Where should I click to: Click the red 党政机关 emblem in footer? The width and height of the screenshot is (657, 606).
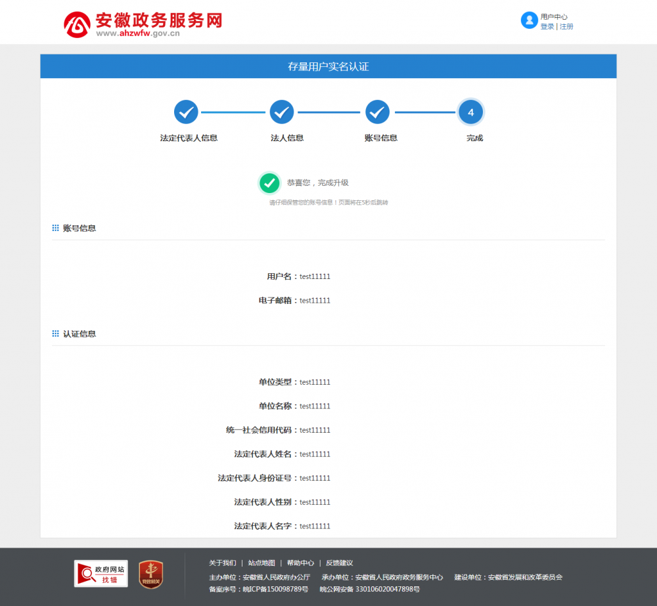[150, 573]
